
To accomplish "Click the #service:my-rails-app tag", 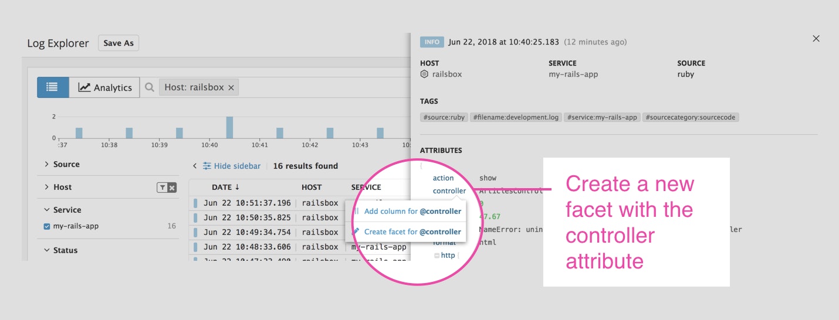I will [x=602, y=117].
